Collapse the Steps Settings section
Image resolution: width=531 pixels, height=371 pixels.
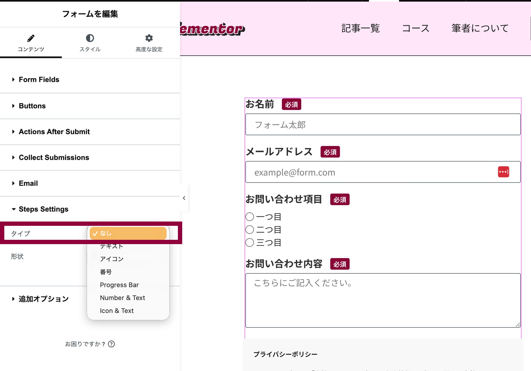click(x=44, y=209)
